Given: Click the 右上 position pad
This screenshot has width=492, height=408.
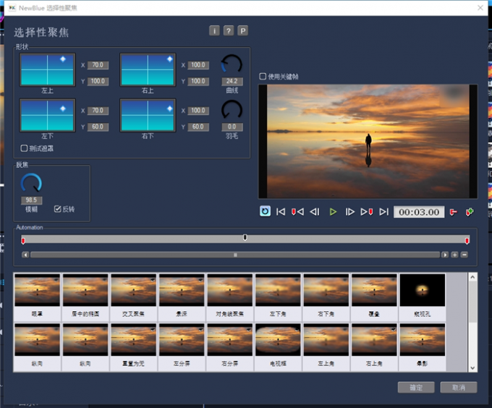Looking at the screenshot, I should click(x=148, y=69).
